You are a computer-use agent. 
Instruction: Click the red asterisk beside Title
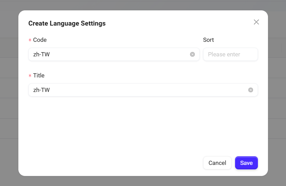[x=30, y=76]
